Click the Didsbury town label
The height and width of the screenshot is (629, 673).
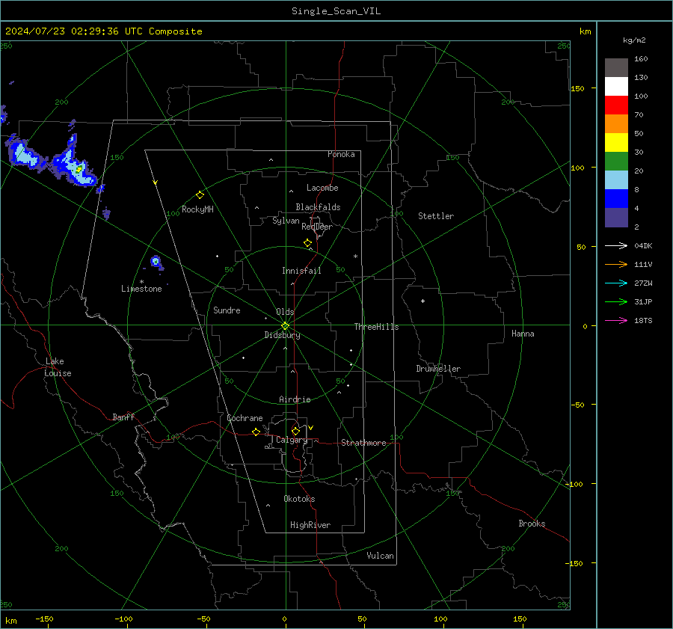pyautogui.click(x=282, y=335)
